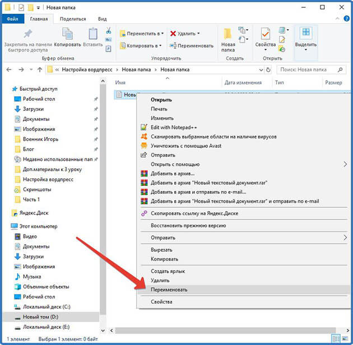The width and height of the screenshot is (353, 345).
Task: Select Загрузки under Быстрый доступ
Action: (x=33, y=109)
